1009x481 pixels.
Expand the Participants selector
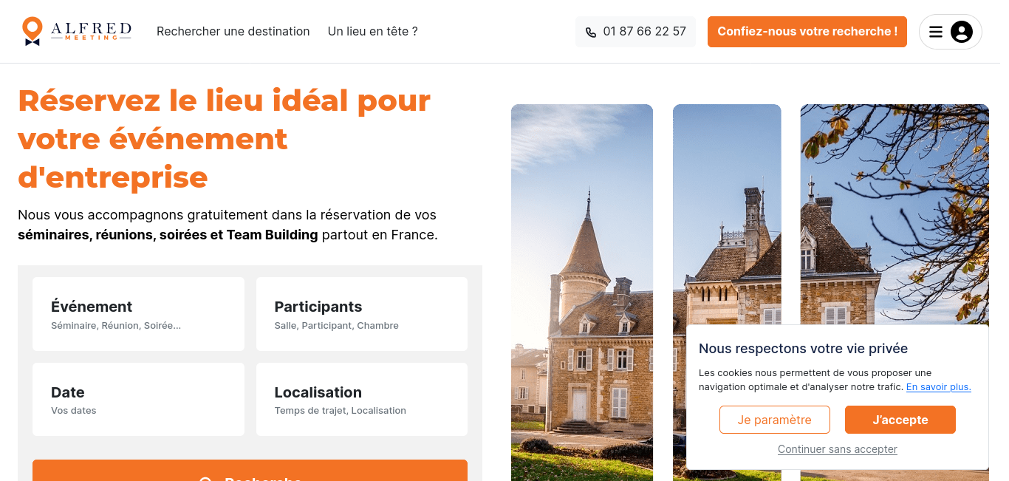click(x=362, y=314)
